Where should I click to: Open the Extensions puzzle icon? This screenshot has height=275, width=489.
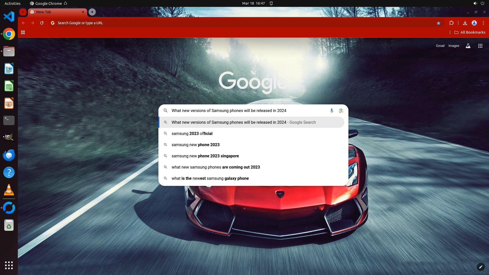(451, 23)
